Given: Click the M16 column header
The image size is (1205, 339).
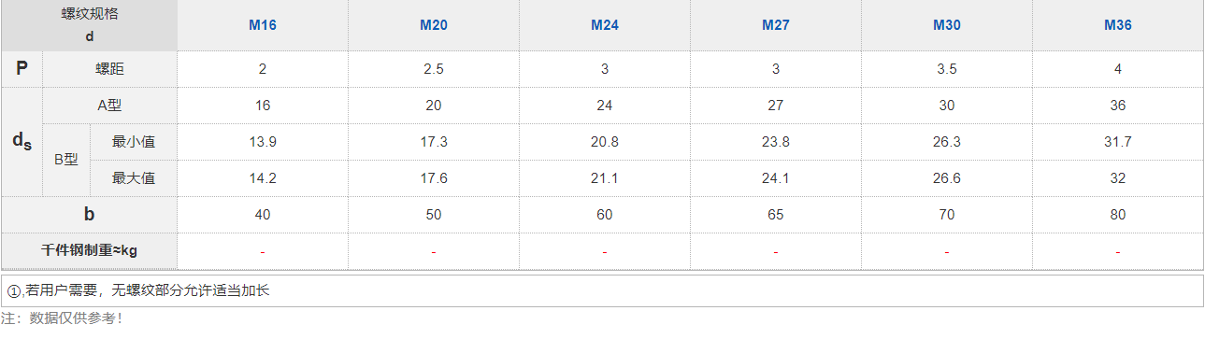Looking at the screenshot, I should click(262, 25).
